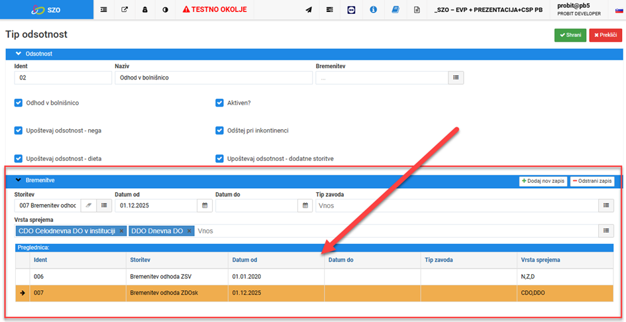Click the server stack icon

[x=330, y=10]
